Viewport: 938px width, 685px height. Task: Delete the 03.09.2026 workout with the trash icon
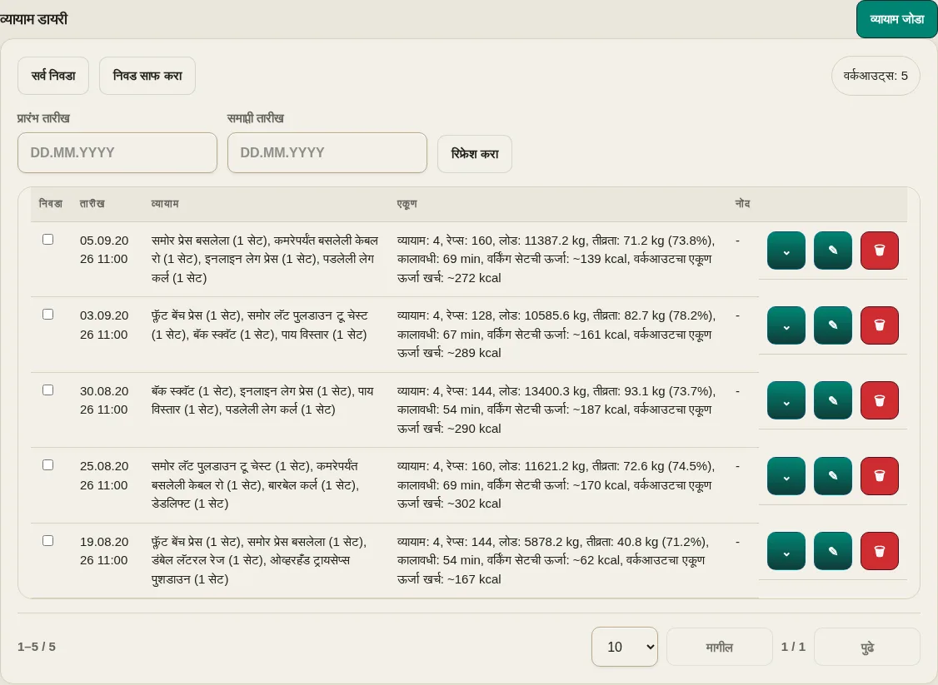pyautogui.click(x=880, y=325)
